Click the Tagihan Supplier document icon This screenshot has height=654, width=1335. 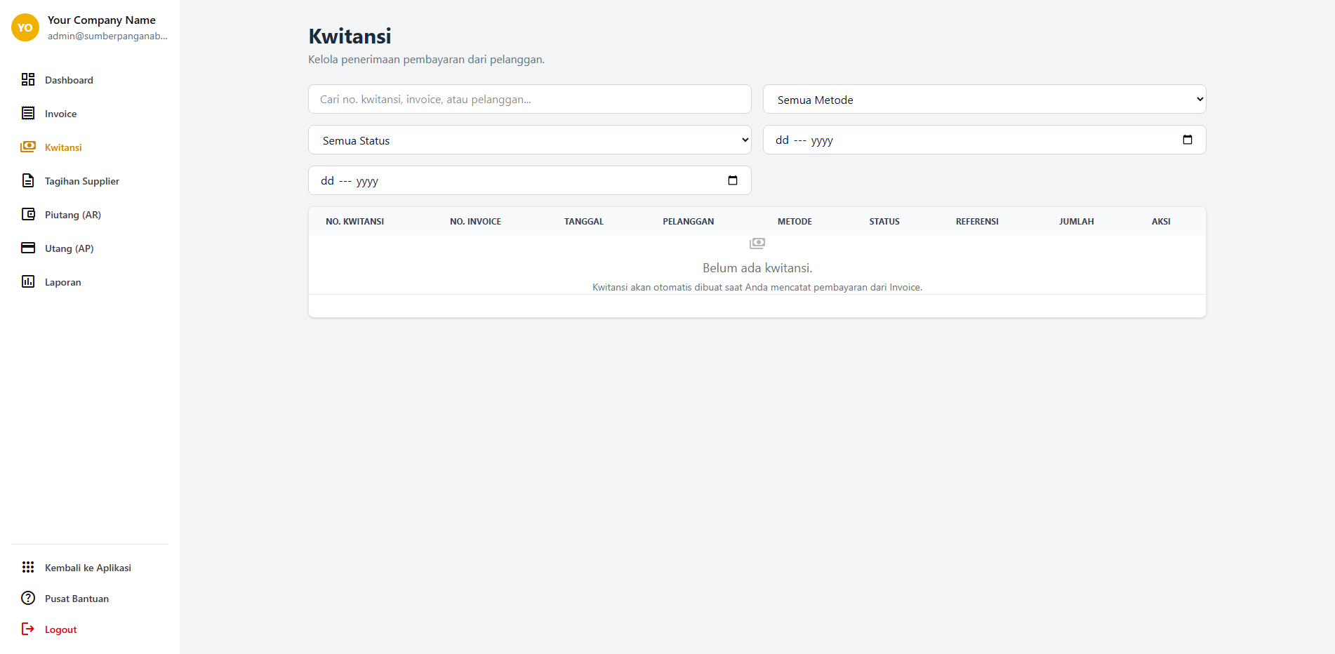pos(28,180)
